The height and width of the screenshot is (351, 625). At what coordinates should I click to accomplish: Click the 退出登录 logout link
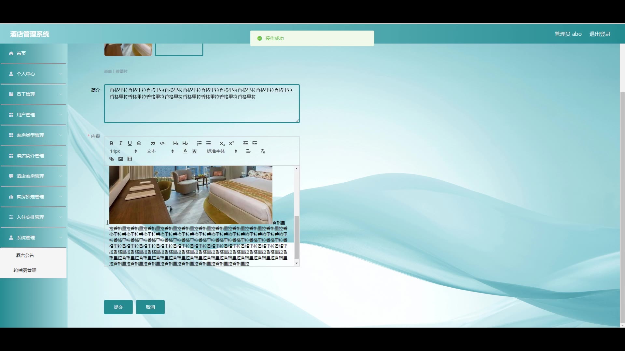600,34
